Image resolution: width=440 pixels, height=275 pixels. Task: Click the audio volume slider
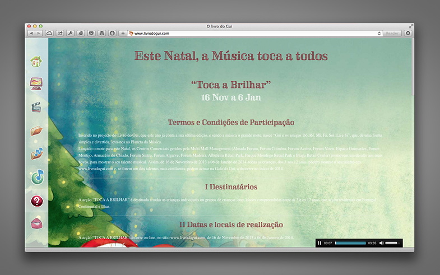point(392,243)
